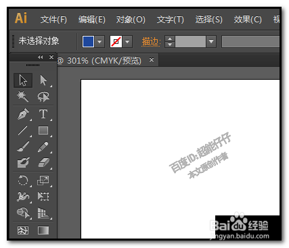Select the Lasso tool
289x248 pixels.
tap(43, 97)
